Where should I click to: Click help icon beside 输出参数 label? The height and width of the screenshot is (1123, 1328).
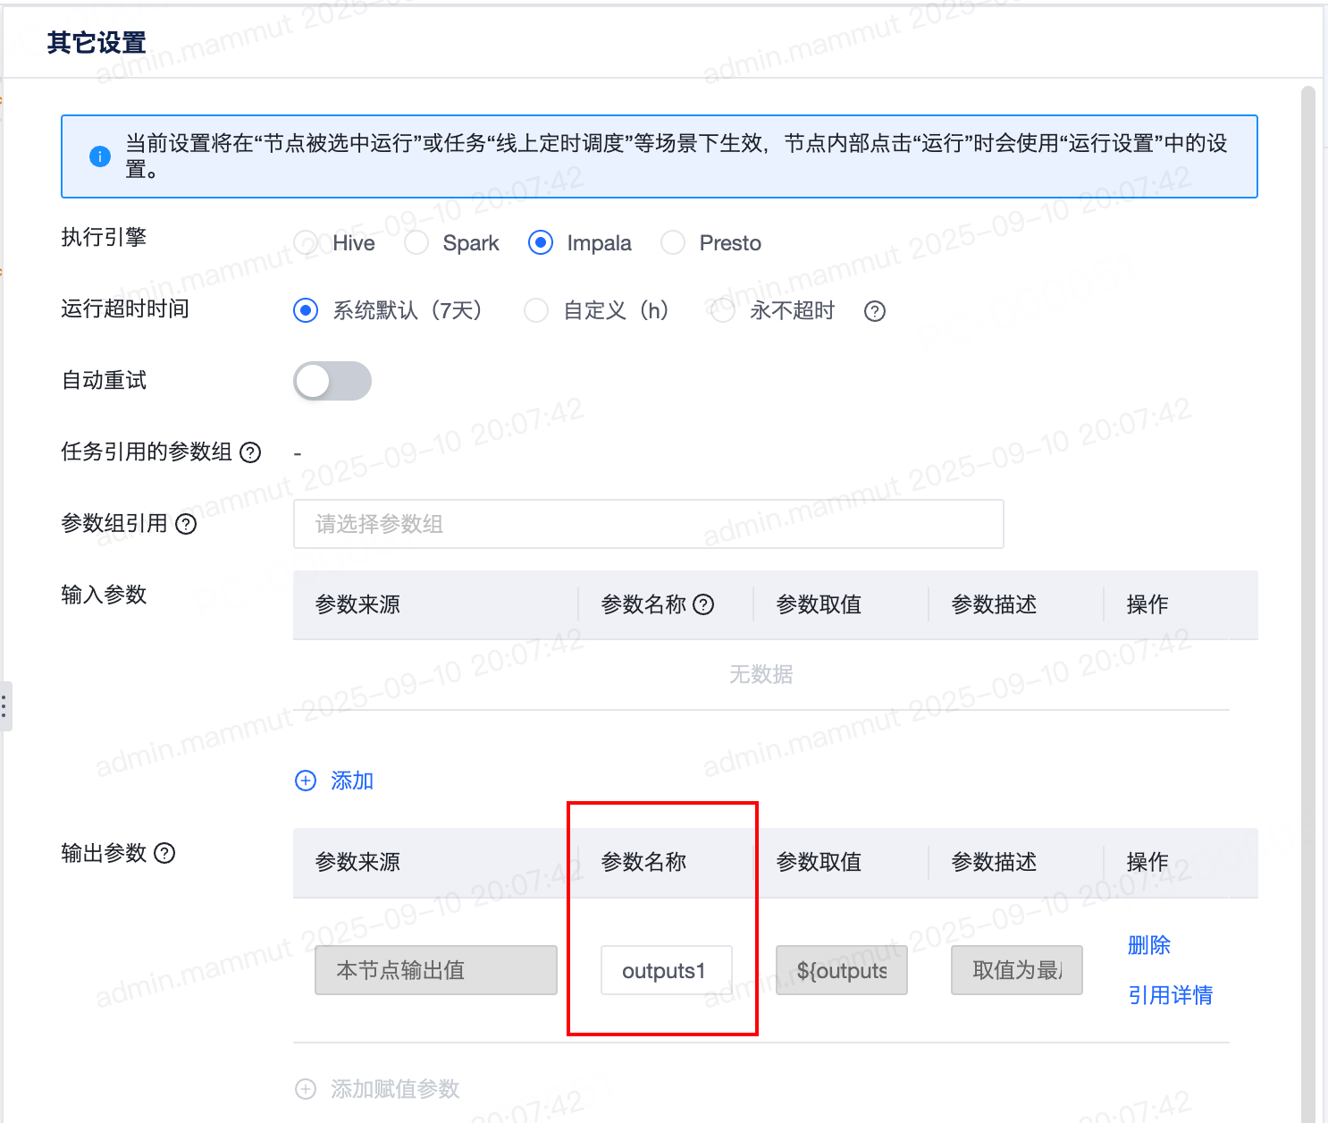(x=164, y=853)
